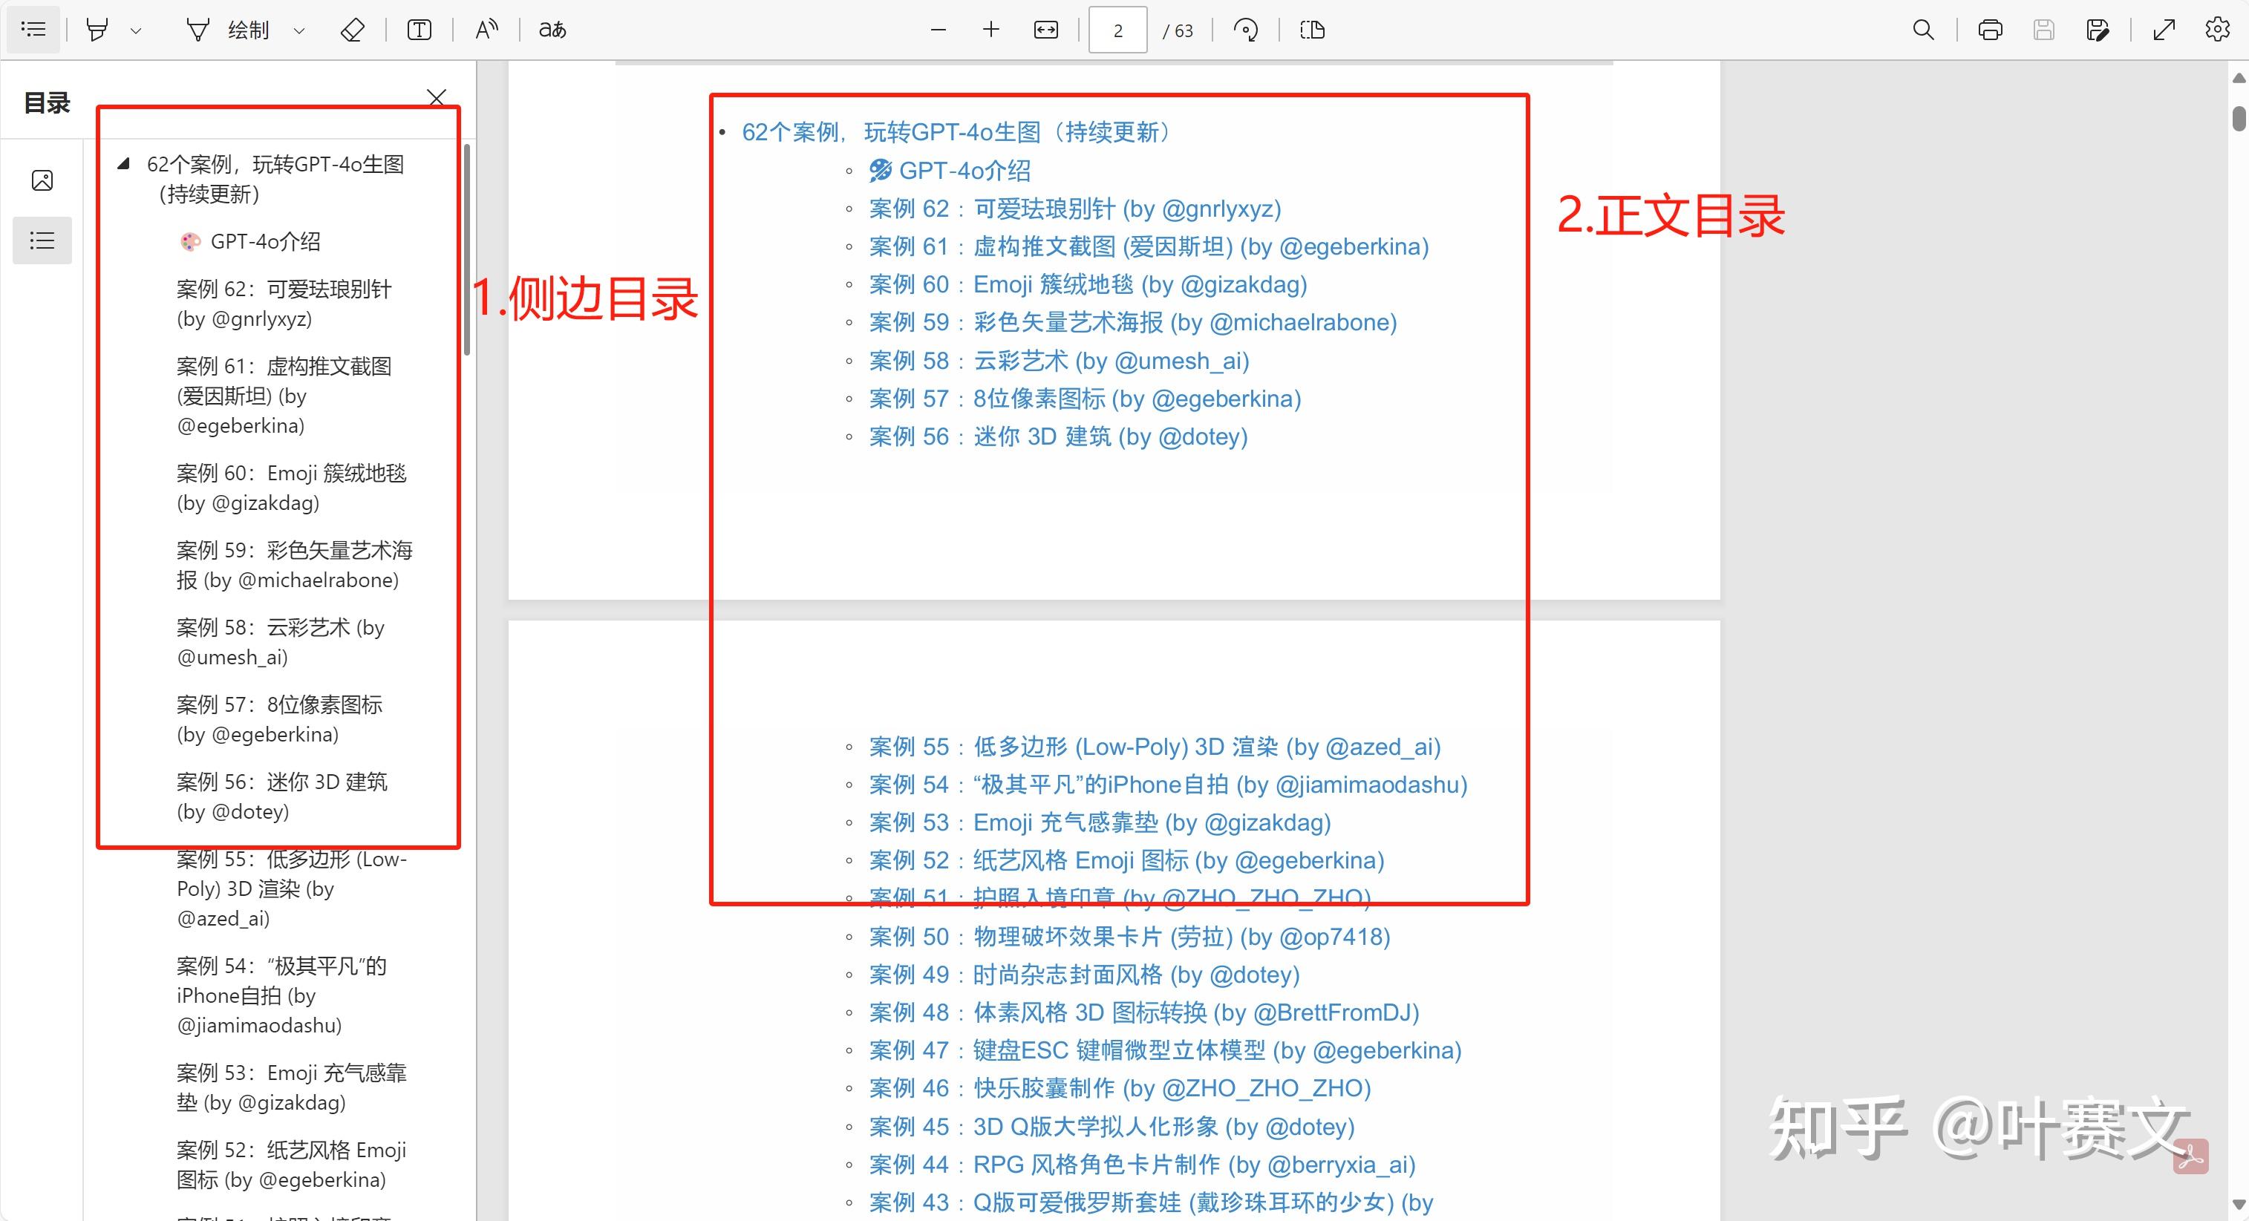Click the page number input field
The width and height of the screenshot is (2249, 1221).
pyautogui.click(x=1117, y=29)
